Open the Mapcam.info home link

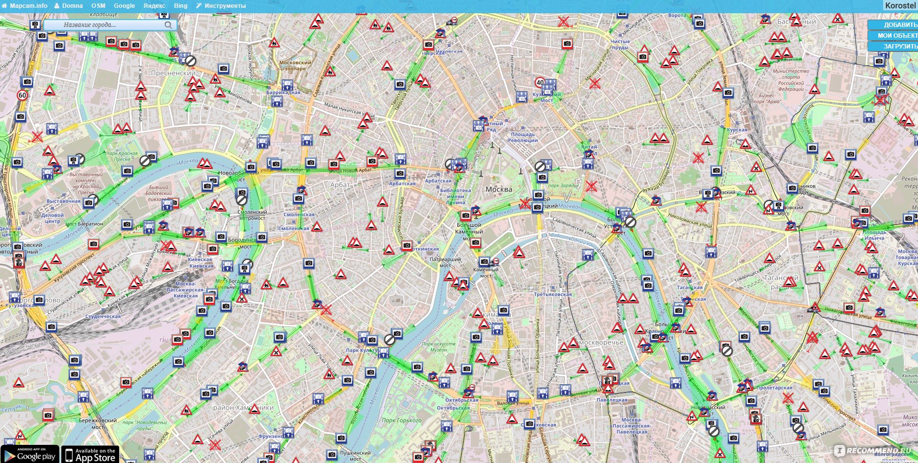24,6
